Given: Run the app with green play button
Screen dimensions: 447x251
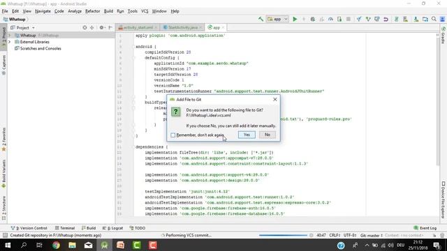Looking at the screenshot, I should click(x=295, y=19).
